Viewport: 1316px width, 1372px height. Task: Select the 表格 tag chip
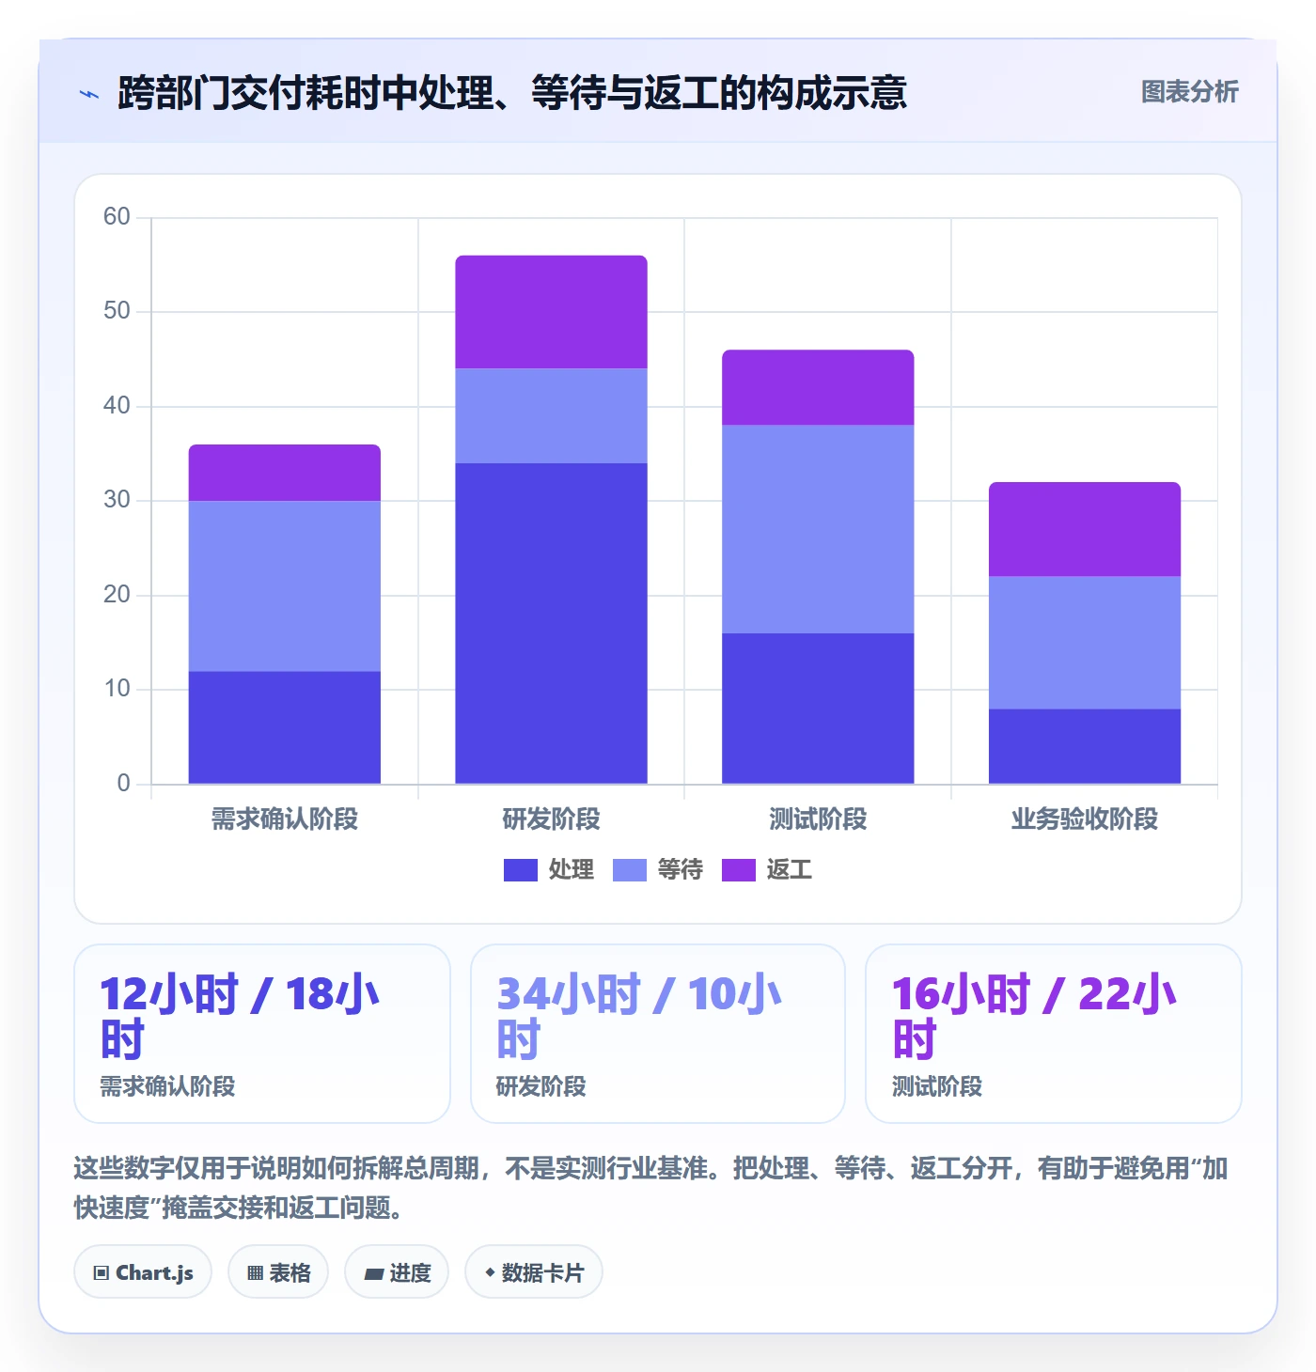(x=278, y=1272)
